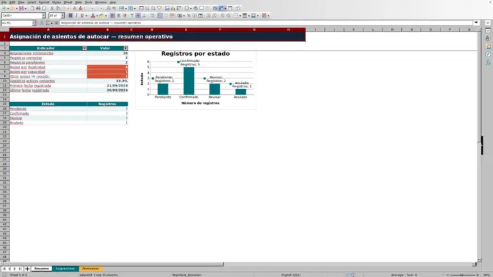Click the zoom slider in status bar
The height and width of the screenshot is (277, 493).
(462, 275)
